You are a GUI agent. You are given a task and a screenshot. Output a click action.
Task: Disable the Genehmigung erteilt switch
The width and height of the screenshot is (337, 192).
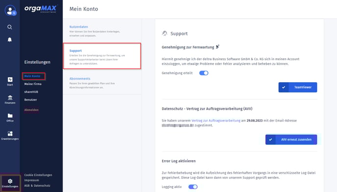(x=204, y=73)
